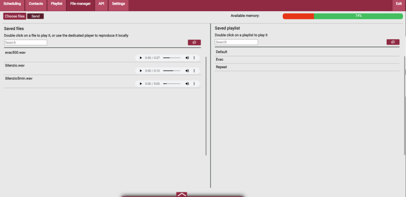This screenshot has width=406, height=197.
Task: Focus the Saved playlist search field
Action: point(236,42)
